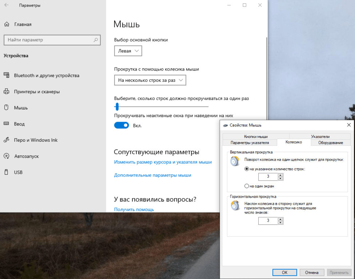Screen dimensions: 355x279
Task: Open the Левая primary button dropdown
Action: 128,51
